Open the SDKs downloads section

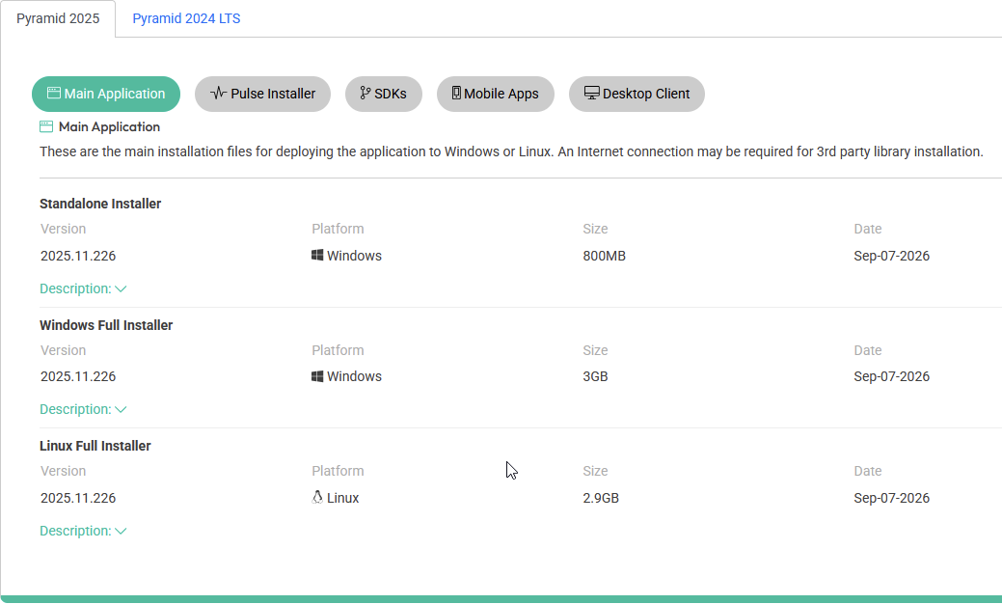384,94
